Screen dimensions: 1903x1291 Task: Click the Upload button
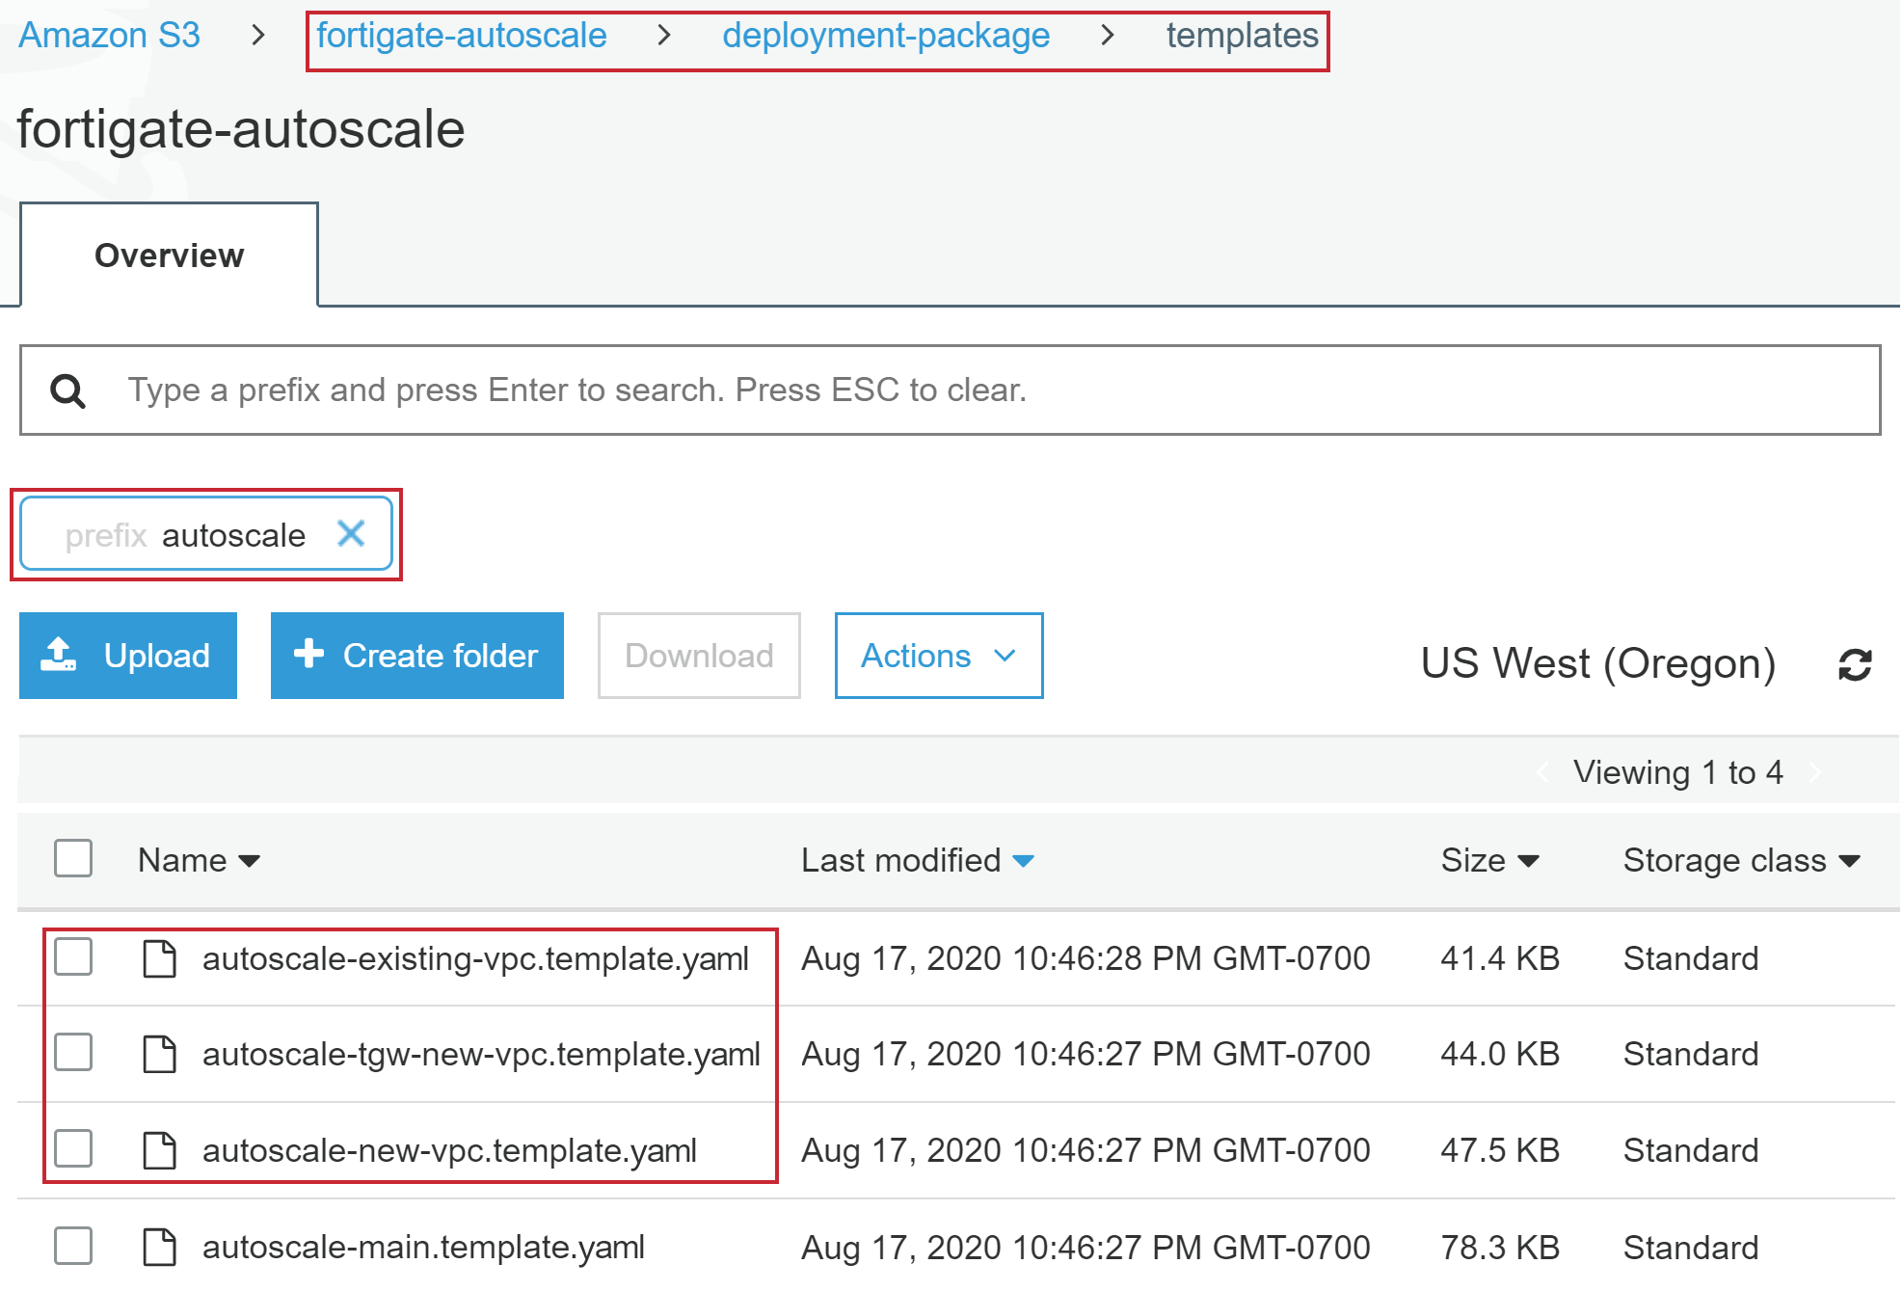(x=127, y=656)
